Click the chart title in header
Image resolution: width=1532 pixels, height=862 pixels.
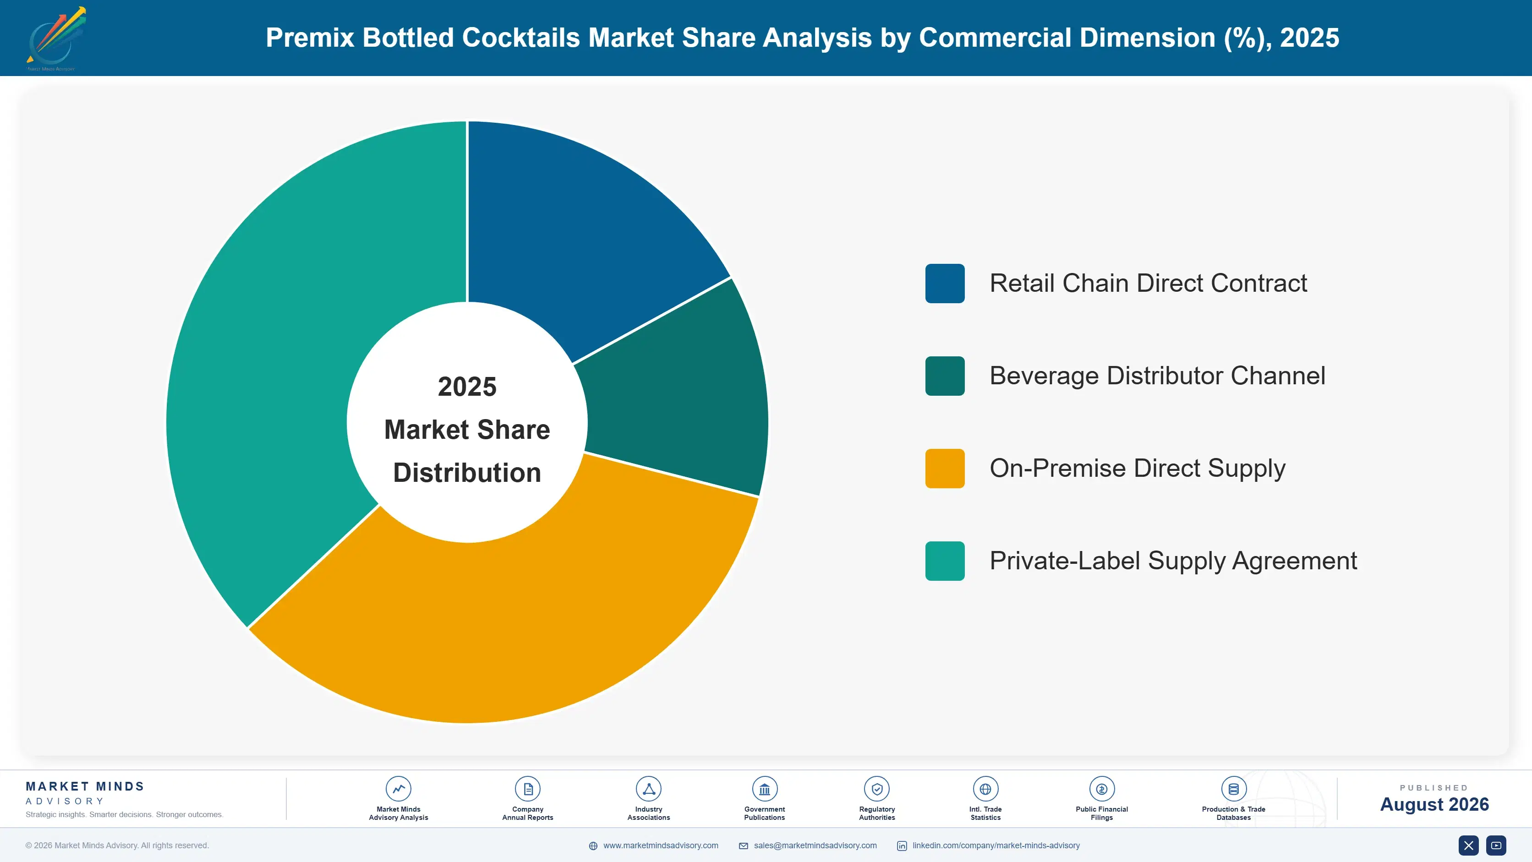coord(802,38)
